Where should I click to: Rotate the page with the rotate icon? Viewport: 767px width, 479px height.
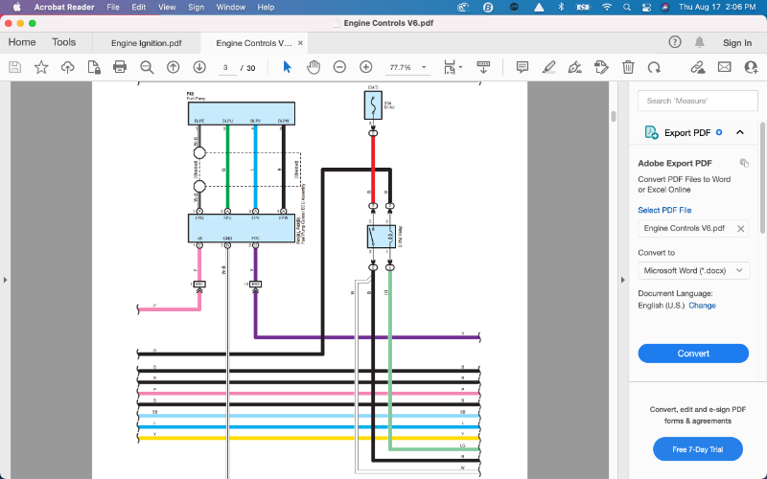[x=654, y=67]
